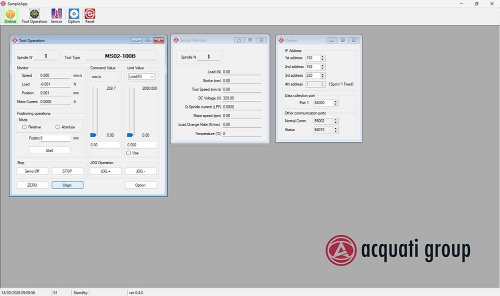Minimize the Option window
The width and height of the screenshot is (500, 296).
[x=331, y=40]
